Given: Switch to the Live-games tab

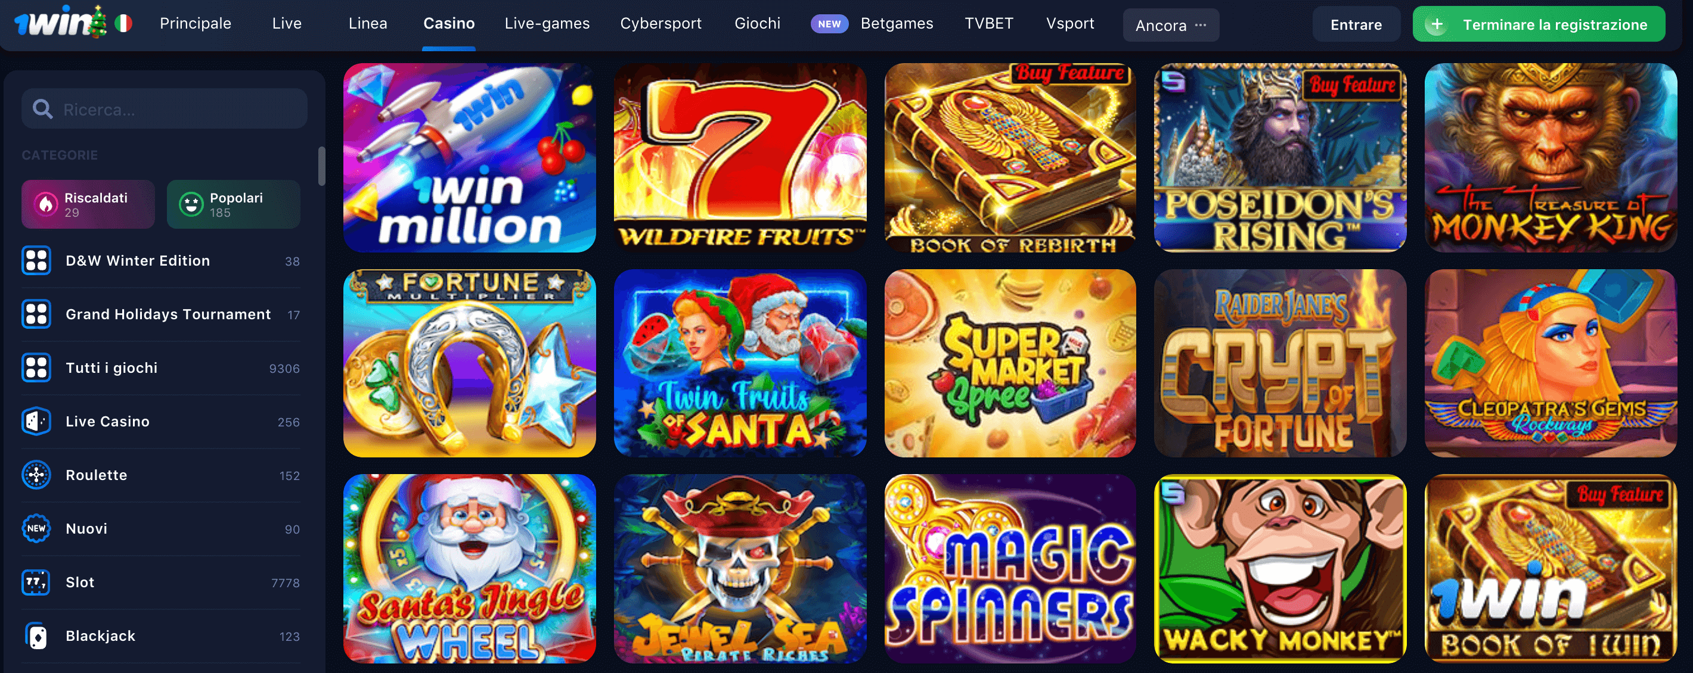Looking at the screenshot, I should (547, 24).
